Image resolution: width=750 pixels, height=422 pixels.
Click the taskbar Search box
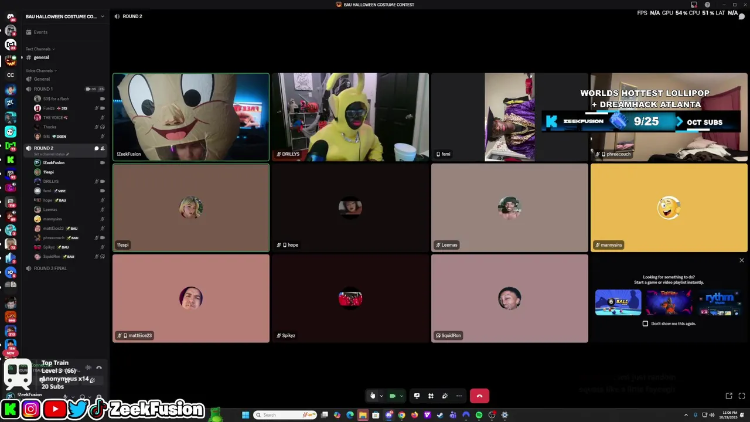[285, 415]
